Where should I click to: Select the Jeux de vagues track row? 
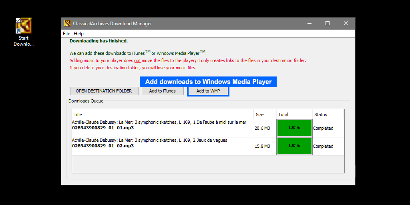[163, 146]
